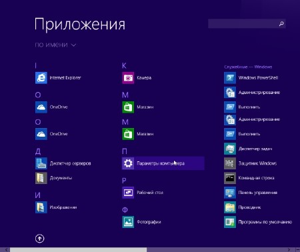Click the scrollbar left arrow

(6, 250)
